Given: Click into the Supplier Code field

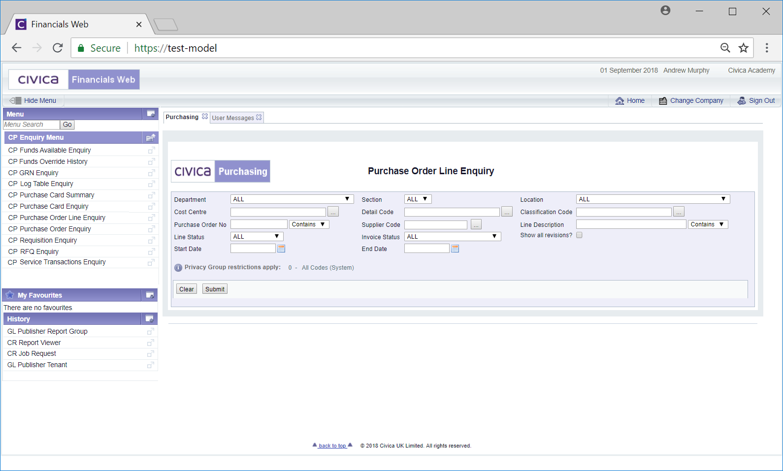Looking at the screenshot, I should point(436,224).
